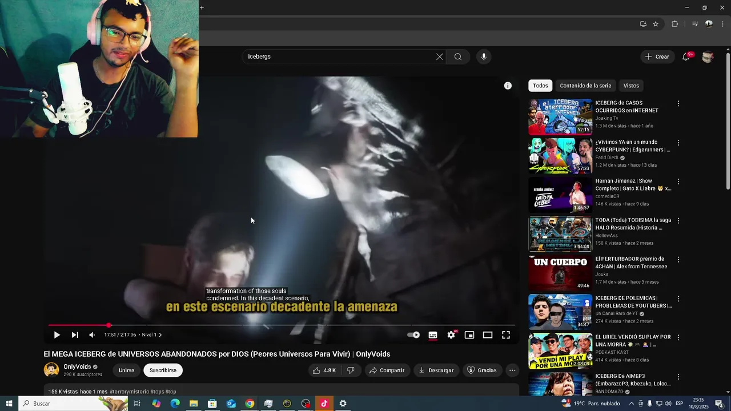Image resolution: width=731 pixels, height=411 pixels.
Task: Open the YouTube account avatar menu
Action: point(708,57)
